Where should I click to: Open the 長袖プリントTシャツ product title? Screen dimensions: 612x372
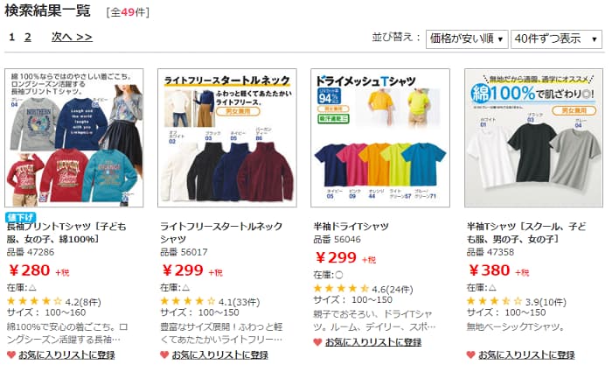[66, 233]
